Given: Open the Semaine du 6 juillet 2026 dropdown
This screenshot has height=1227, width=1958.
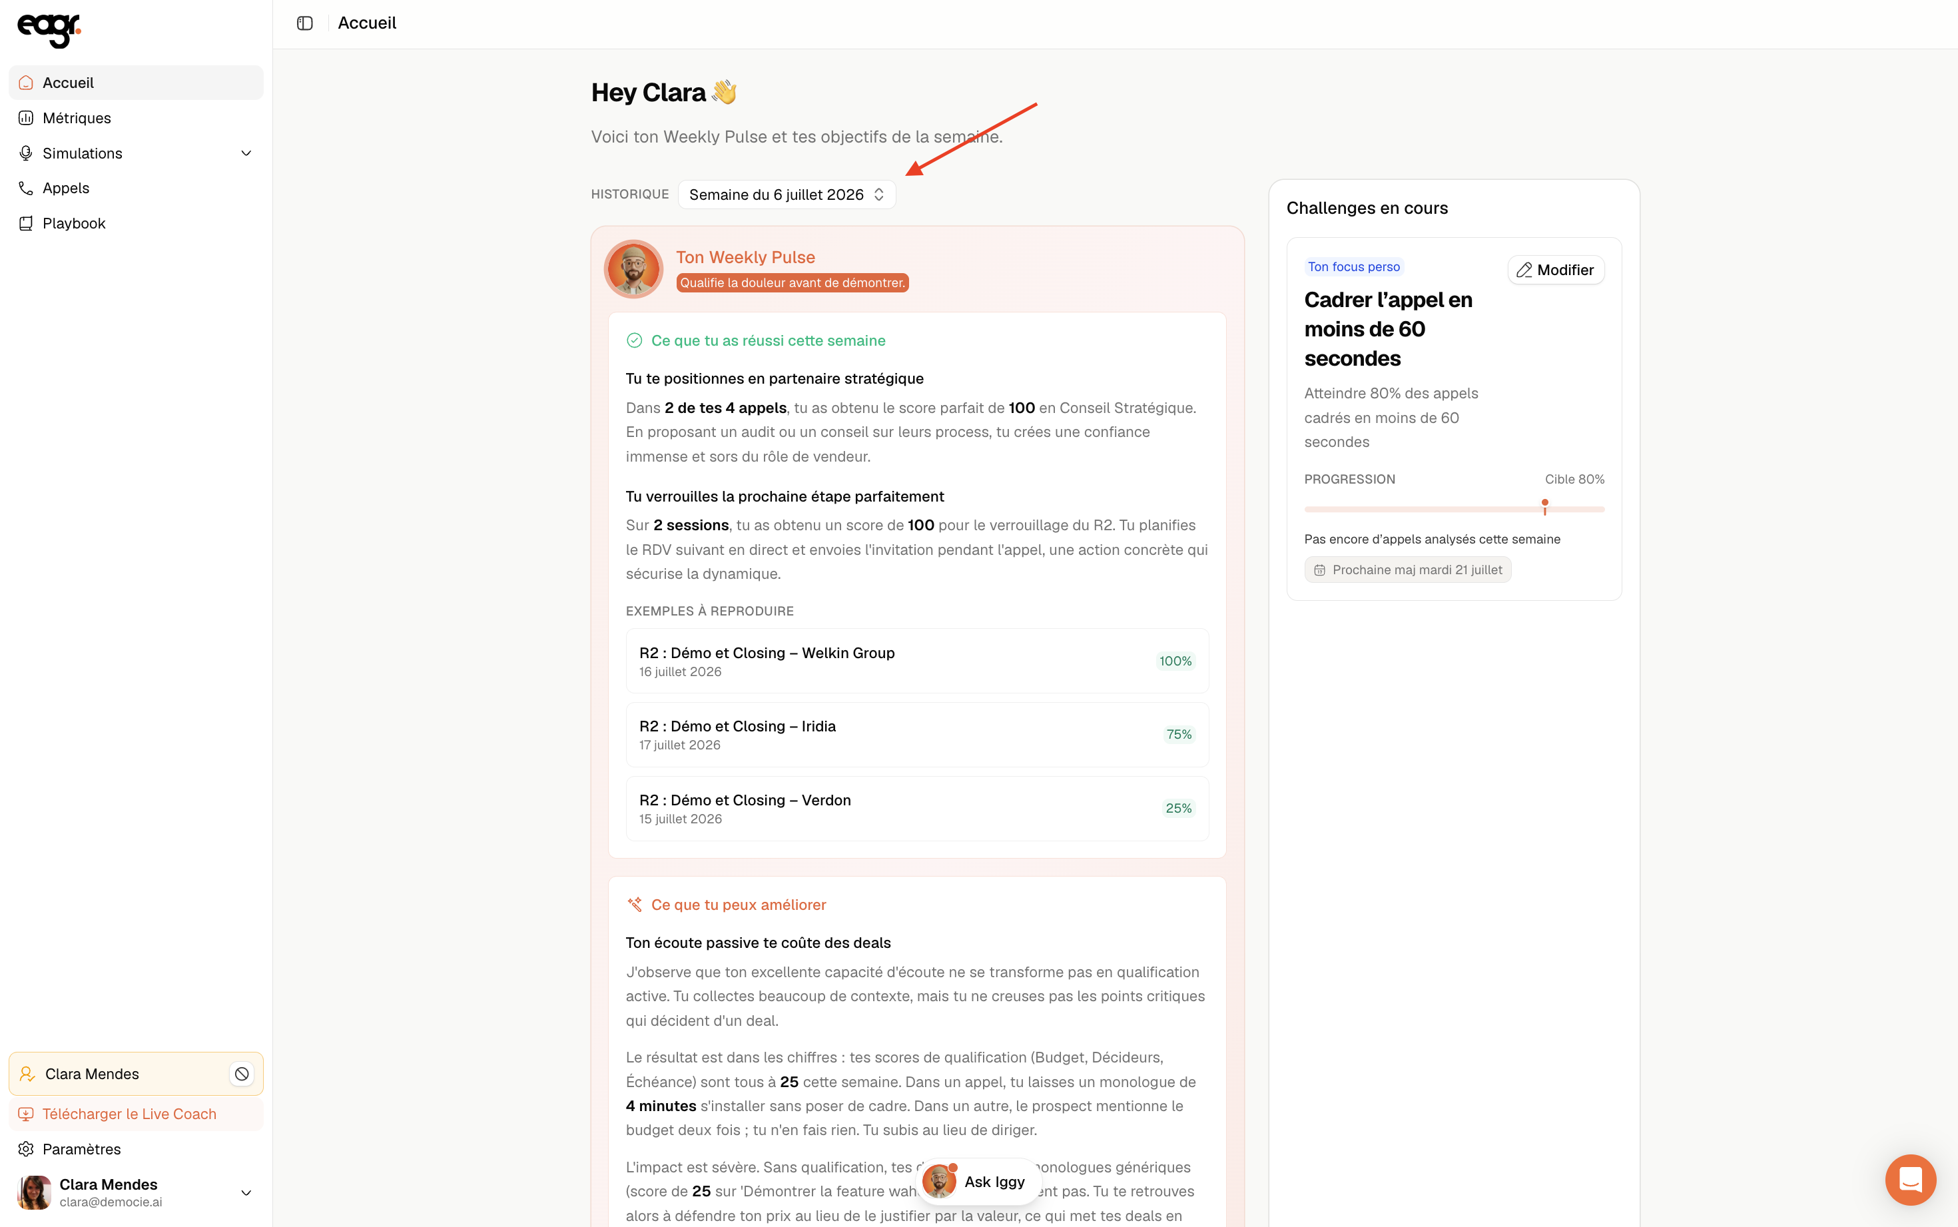Looking at the screenshot, I should coord(787,195).
